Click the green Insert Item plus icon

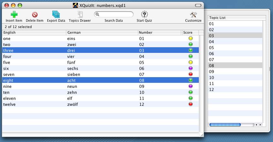14,14
